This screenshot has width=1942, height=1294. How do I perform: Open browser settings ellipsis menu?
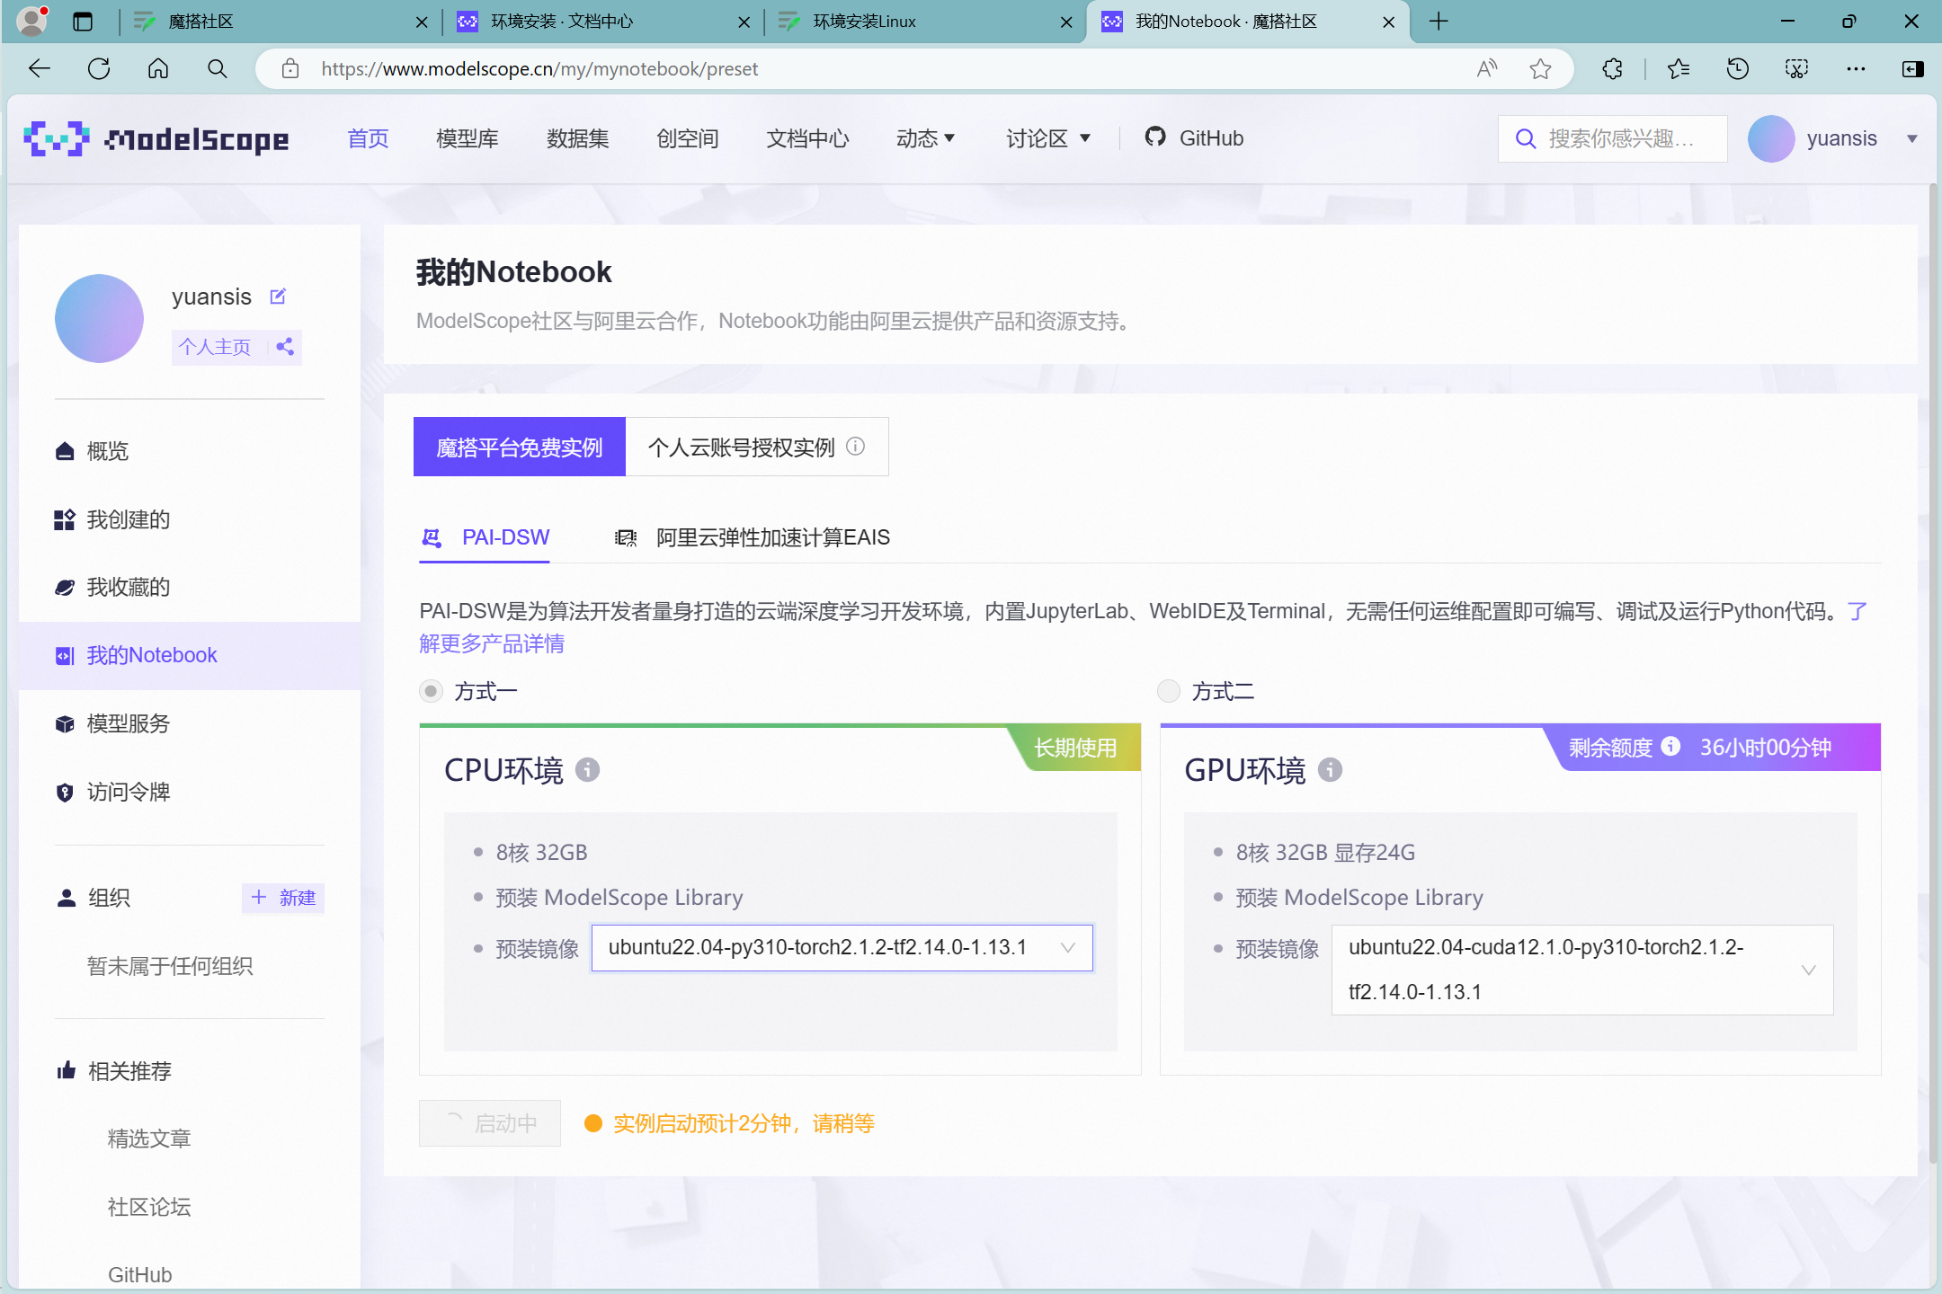click(x=1856, y=69)
